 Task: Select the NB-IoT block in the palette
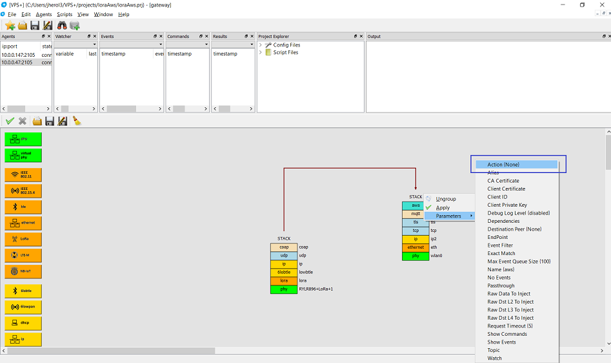pos(23,271)
